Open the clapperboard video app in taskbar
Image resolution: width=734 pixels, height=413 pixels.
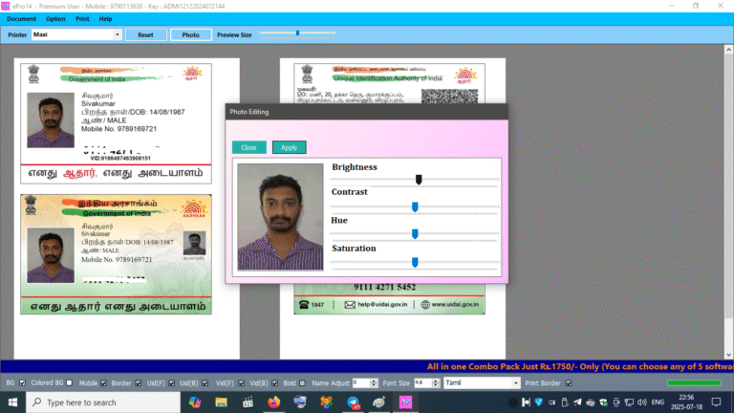tap(248, 402)
